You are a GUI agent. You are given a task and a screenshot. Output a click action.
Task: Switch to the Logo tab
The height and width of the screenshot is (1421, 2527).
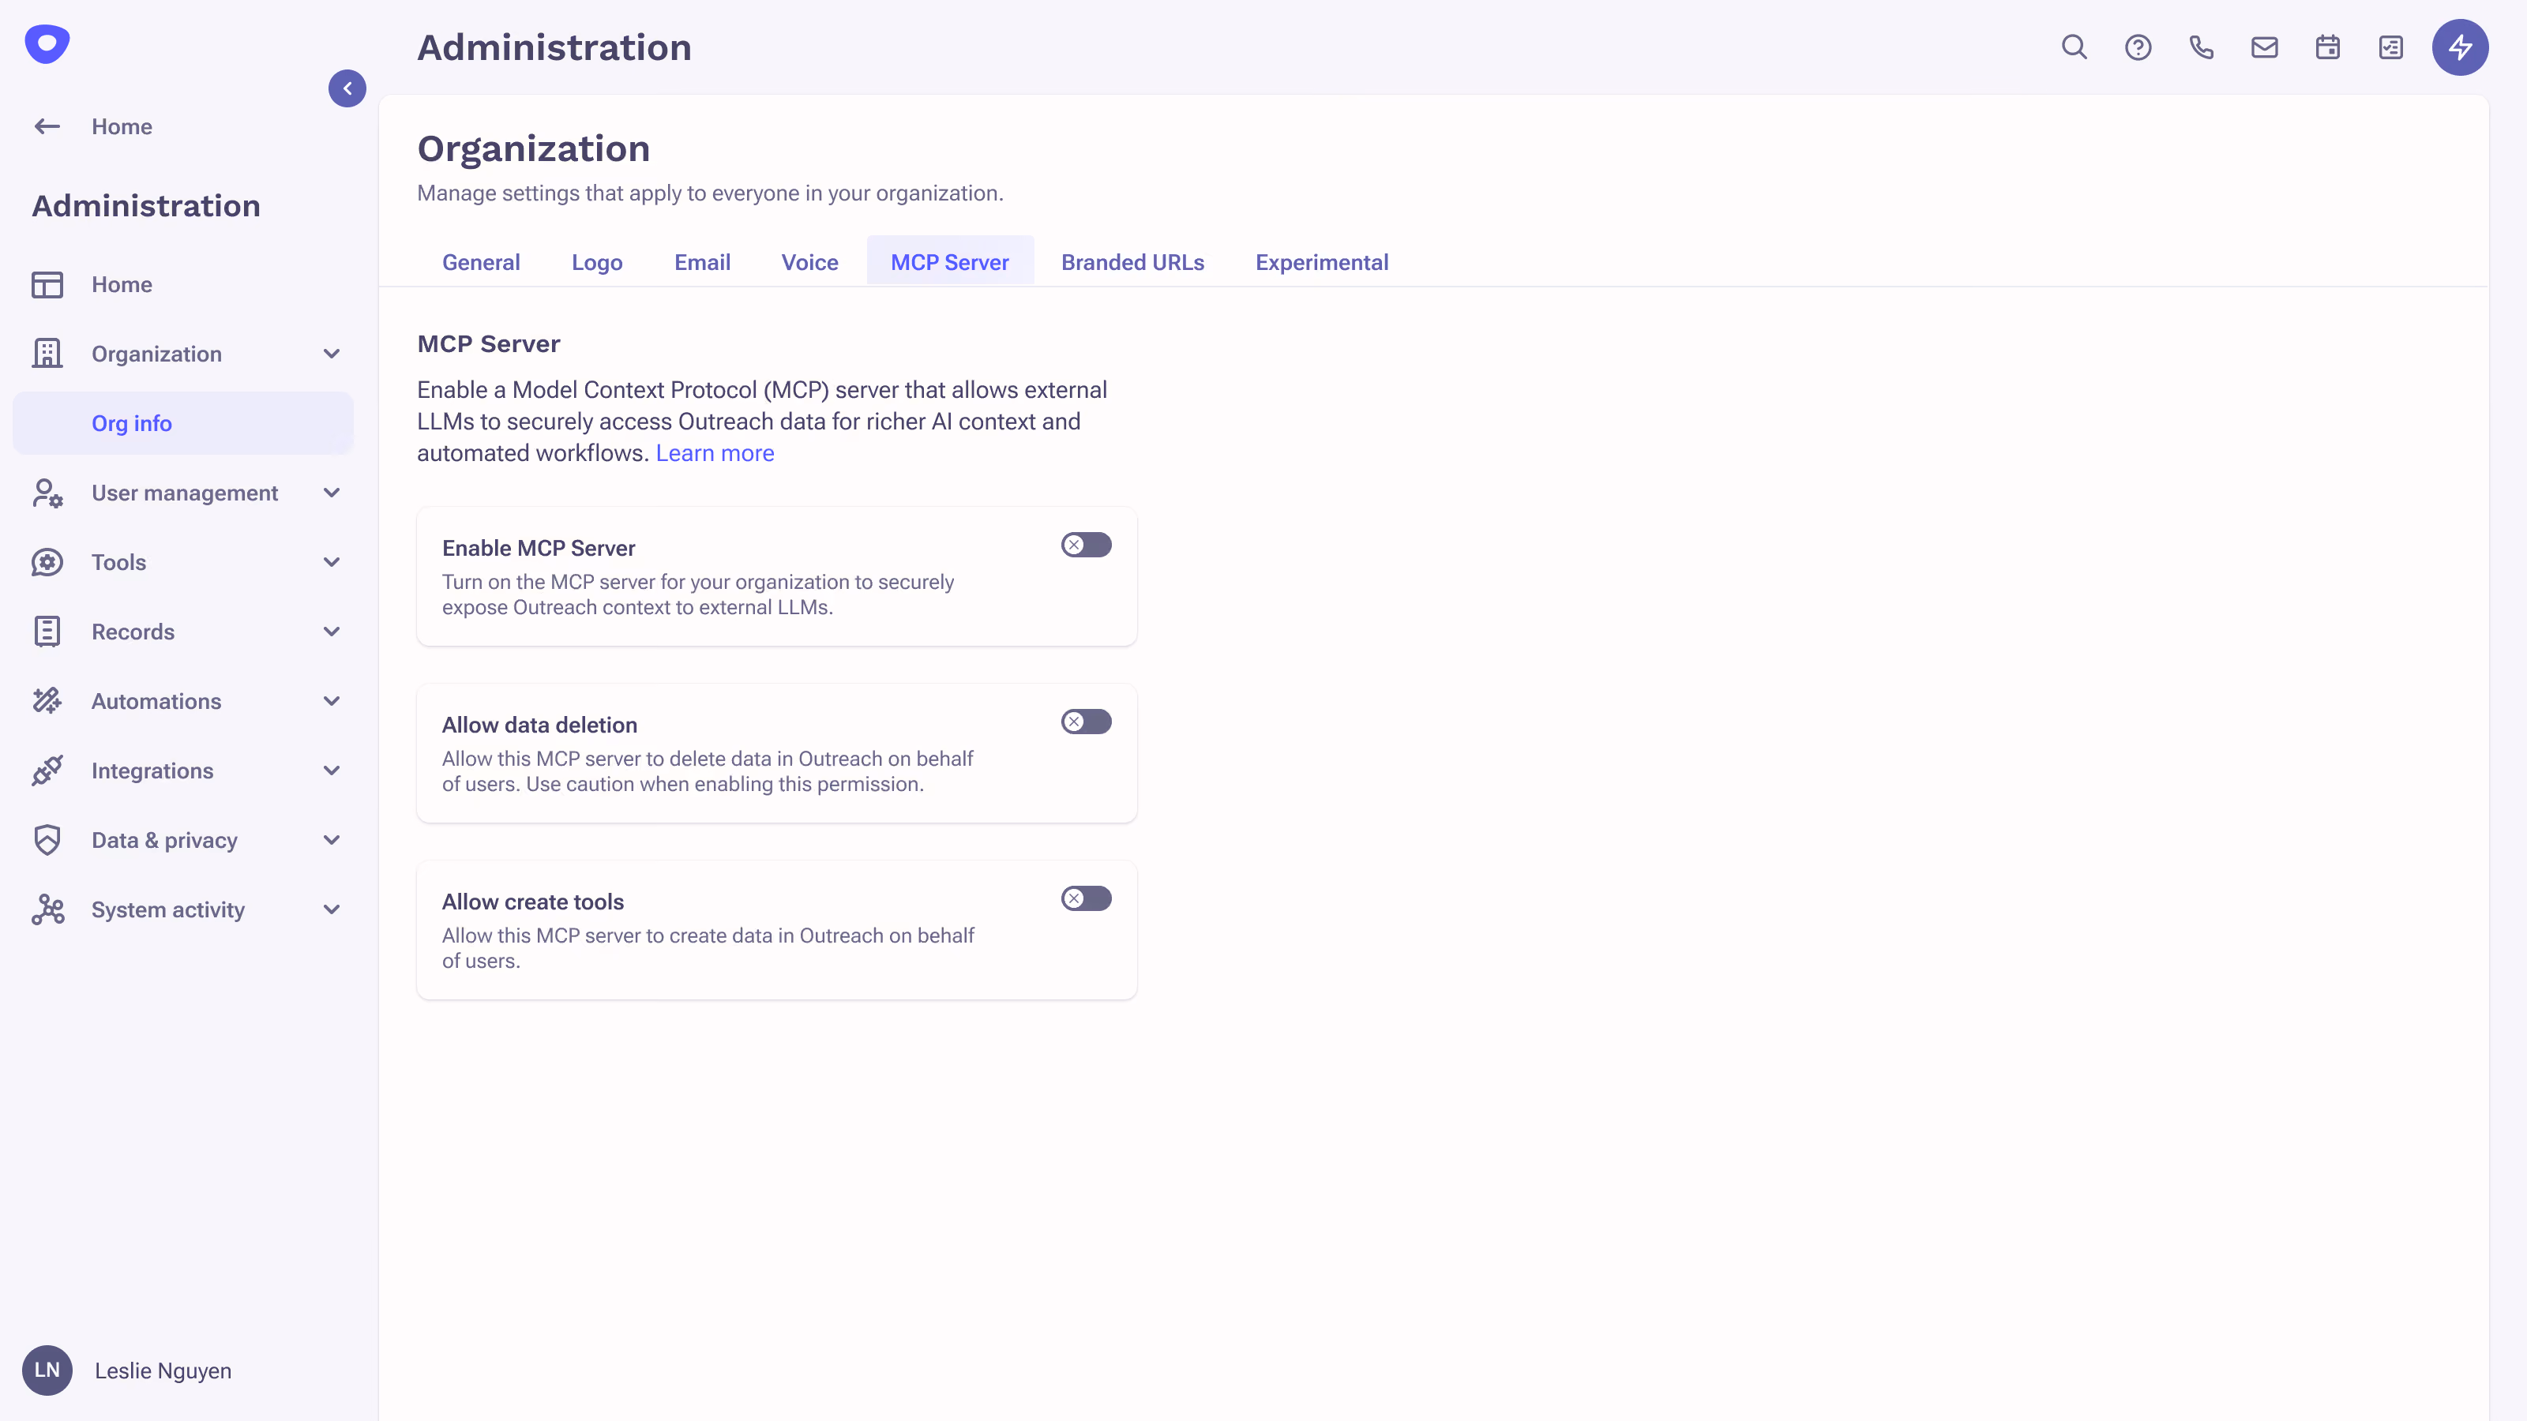click(596, 262)
